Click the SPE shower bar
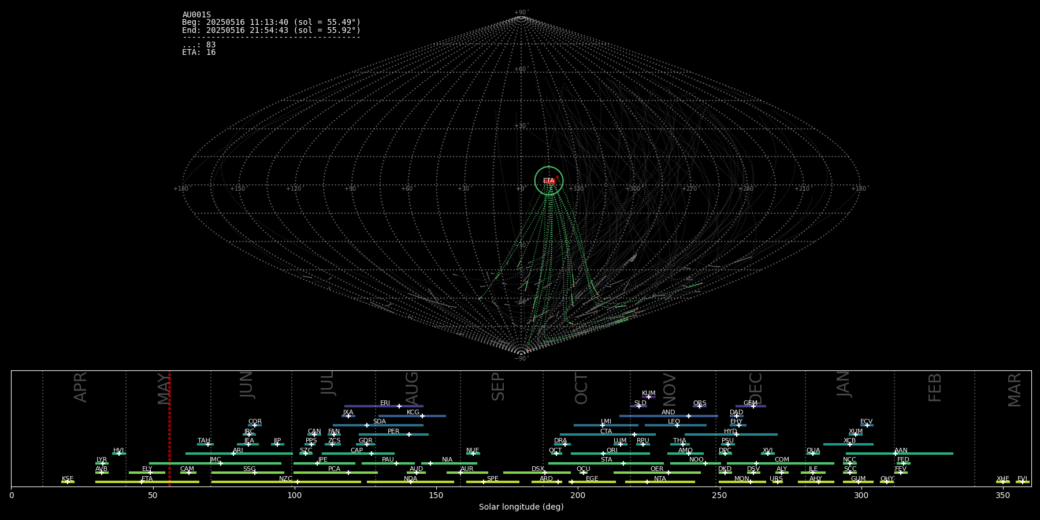The width and height of the screenshot is (1040, 520). pos(492,482)
